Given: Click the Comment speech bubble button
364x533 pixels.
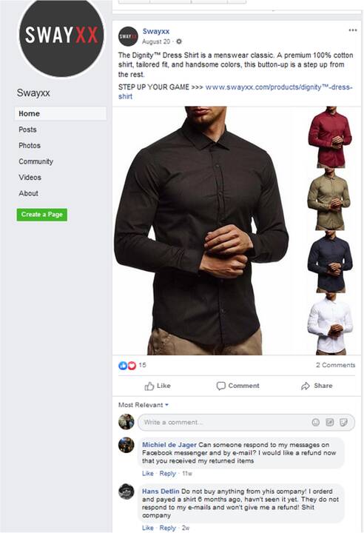Looking at the screenshot, I should tap(237, 386).
